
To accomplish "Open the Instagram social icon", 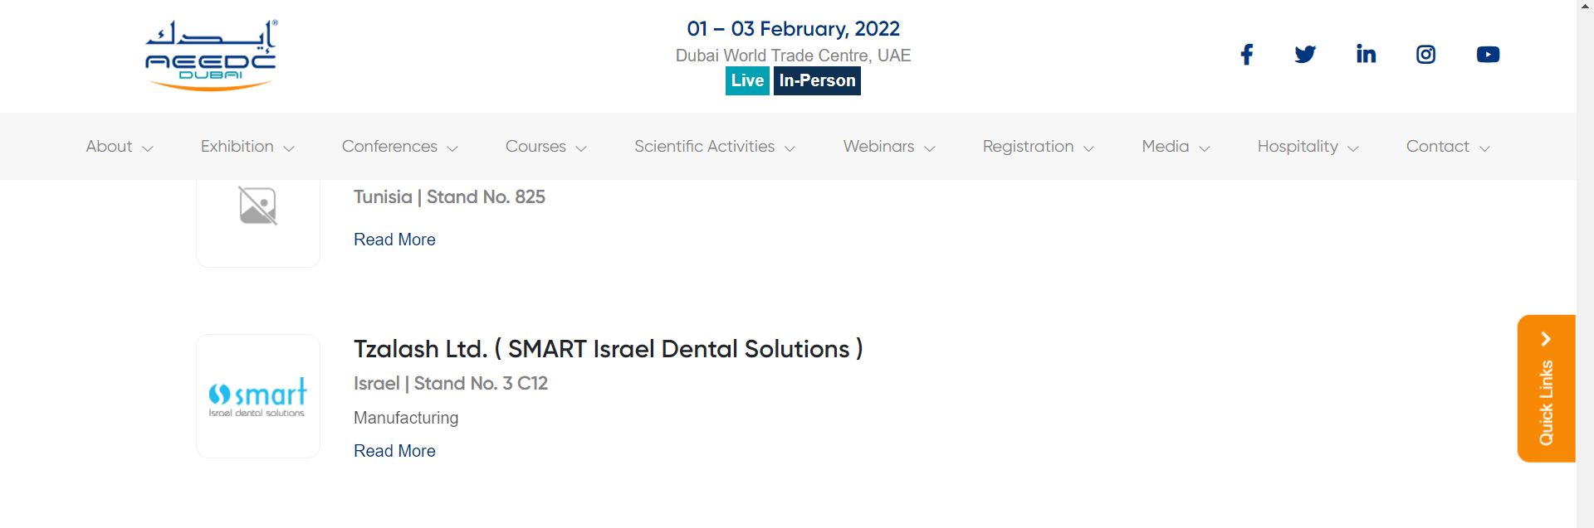I will pos(1425,55).
